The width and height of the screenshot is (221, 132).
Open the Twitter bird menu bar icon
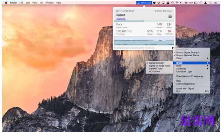pyautogui.click(x=154, y=3)
